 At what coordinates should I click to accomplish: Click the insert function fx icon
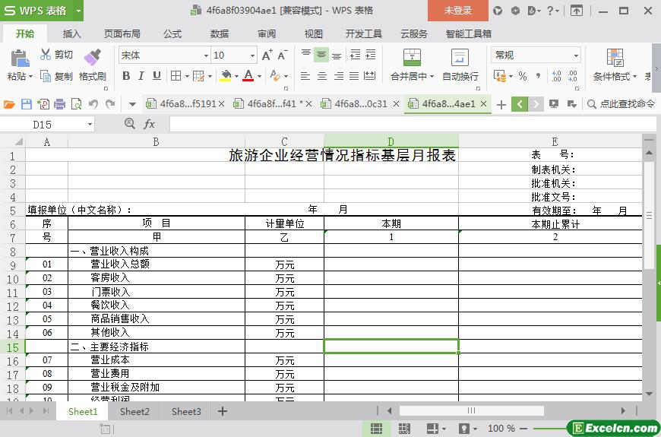pos(150,124)
